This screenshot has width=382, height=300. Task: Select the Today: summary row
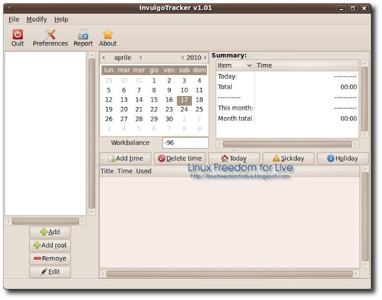(287, 76)
